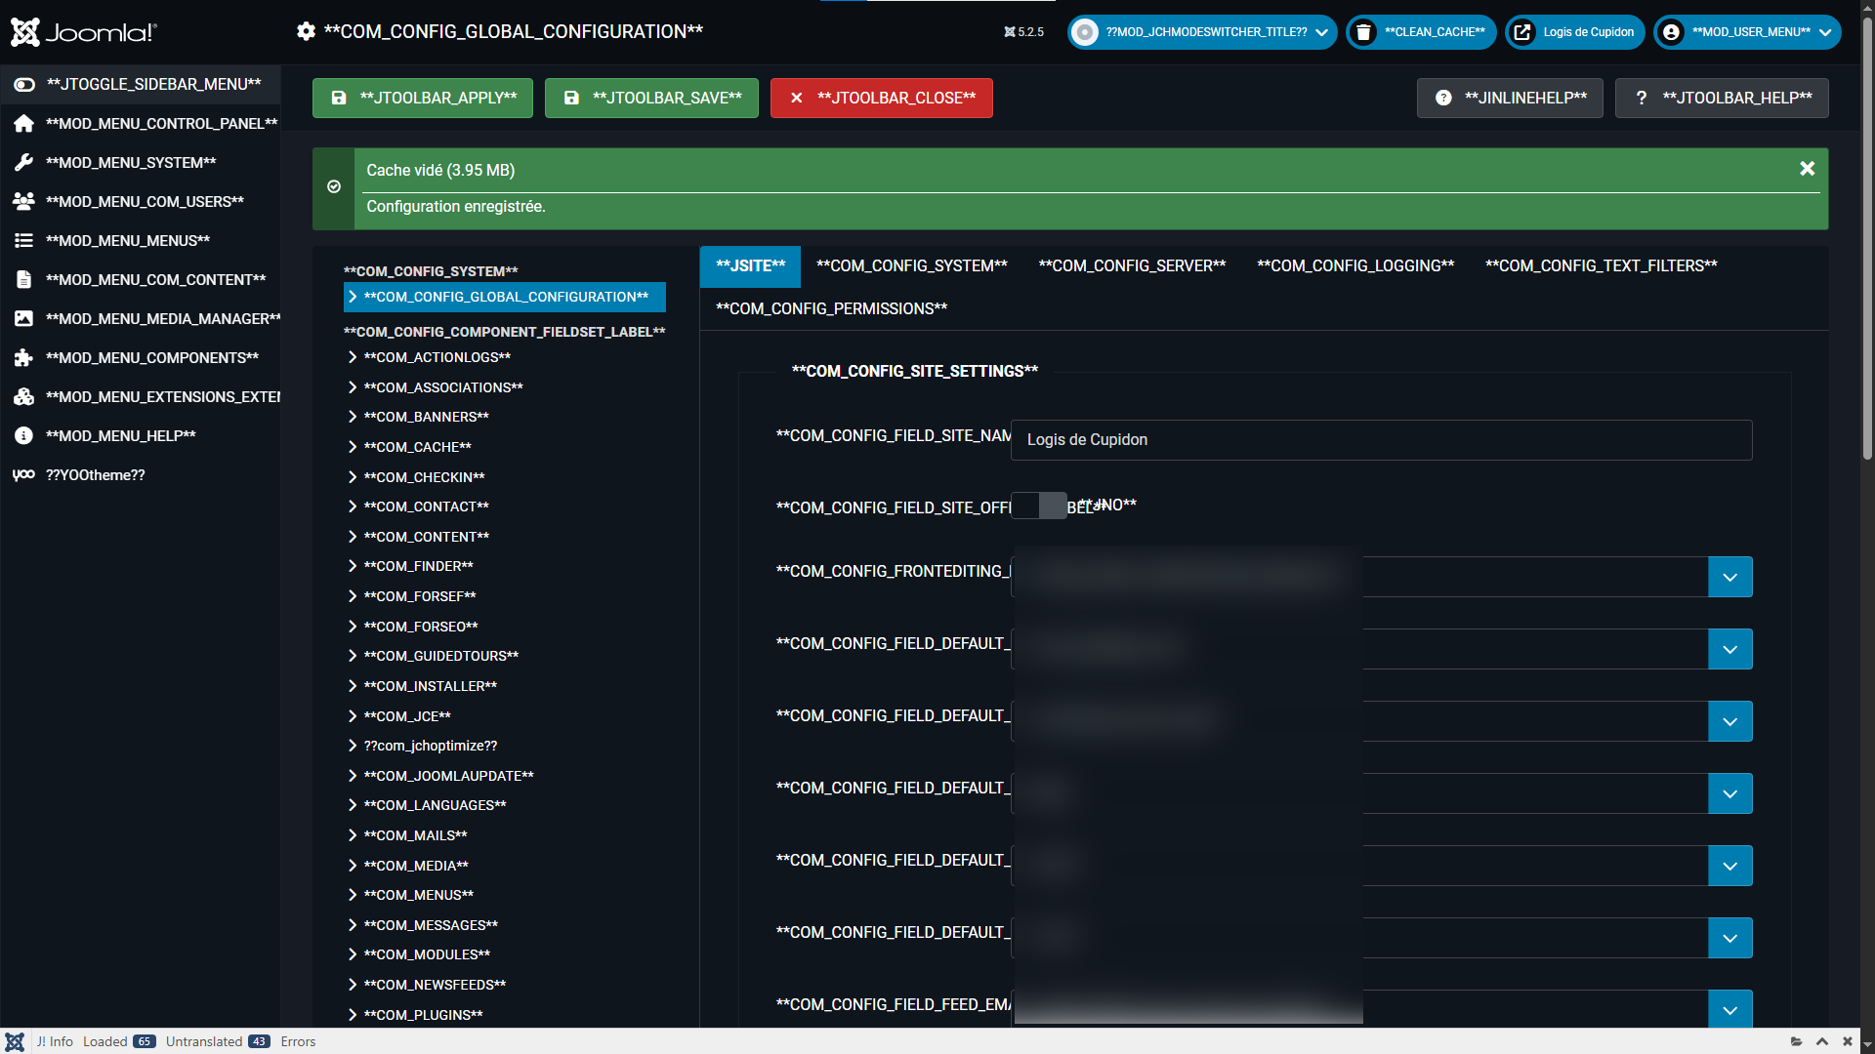The width and height of the screenshot is (1875, 1054).
Task: Open the user menu dropdown
Action: point(1748,32)
